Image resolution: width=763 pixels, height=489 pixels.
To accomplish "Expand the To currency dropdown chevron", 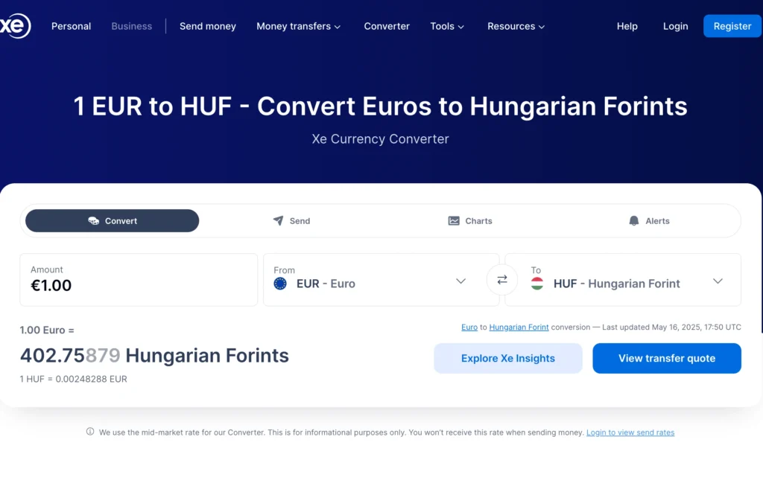I will pos(718,281).
